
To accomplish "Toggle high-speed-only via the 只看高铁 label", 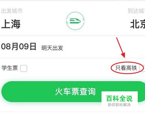I will (126, 68).
